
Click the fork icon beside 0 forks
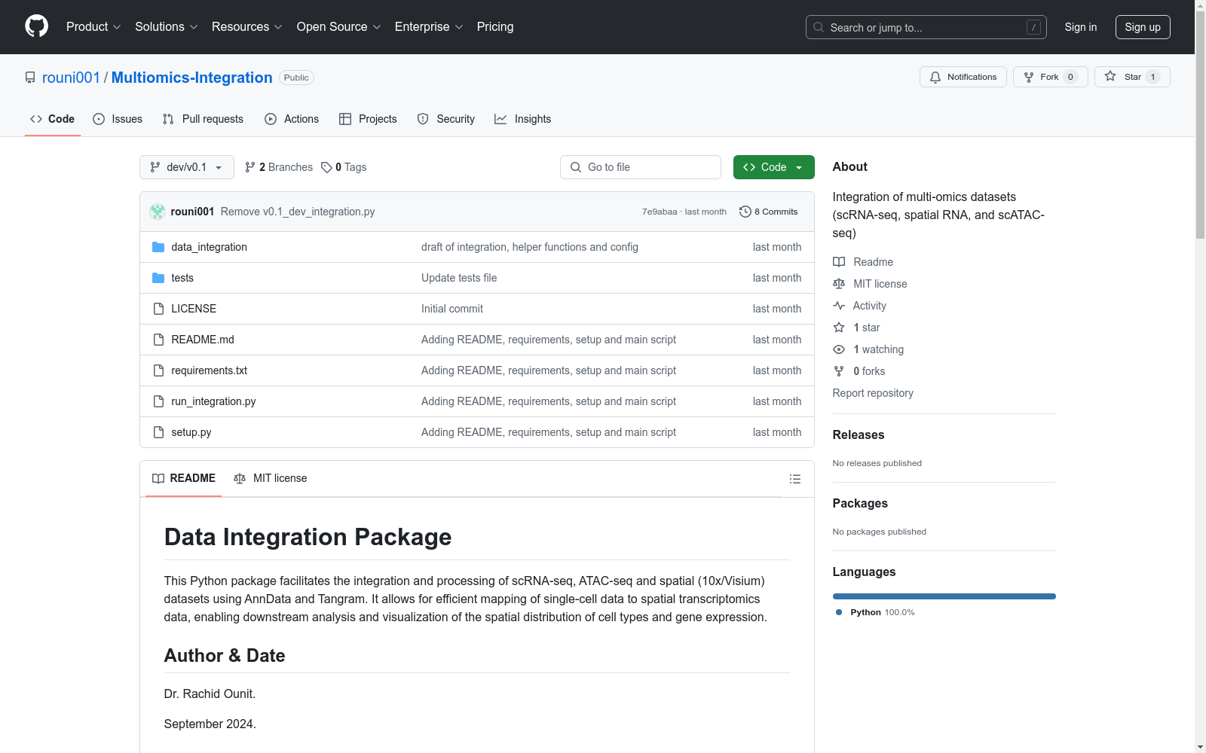coord(839,371)
